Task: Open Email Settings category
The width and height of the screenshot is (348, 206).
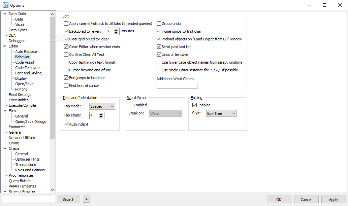Action: coord(20,95)
